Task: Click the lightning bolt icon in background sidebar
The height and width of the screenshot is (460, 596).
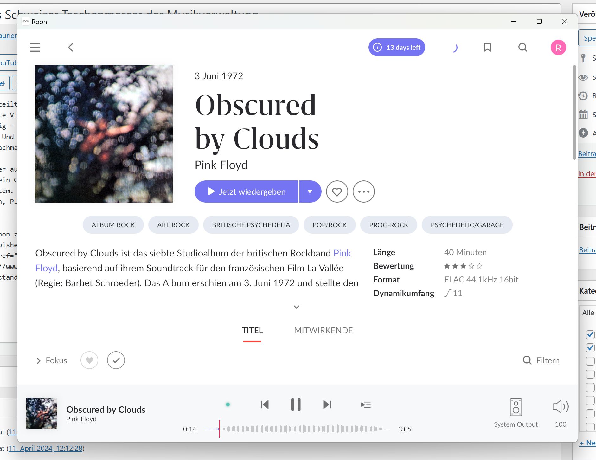Action: point(583,133)
